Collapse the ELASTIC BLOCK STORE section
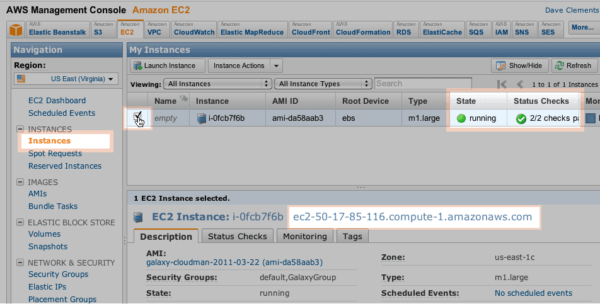Screen dimensions: 600x304 [19, 223]
